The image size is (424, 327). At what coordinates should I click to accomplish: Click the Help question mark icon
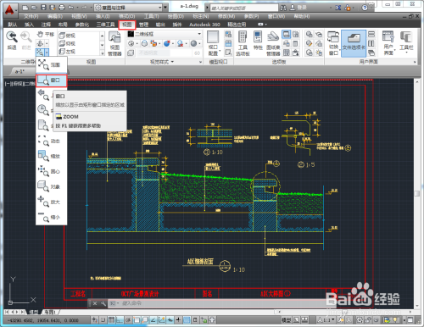click(x=365, y=8)
